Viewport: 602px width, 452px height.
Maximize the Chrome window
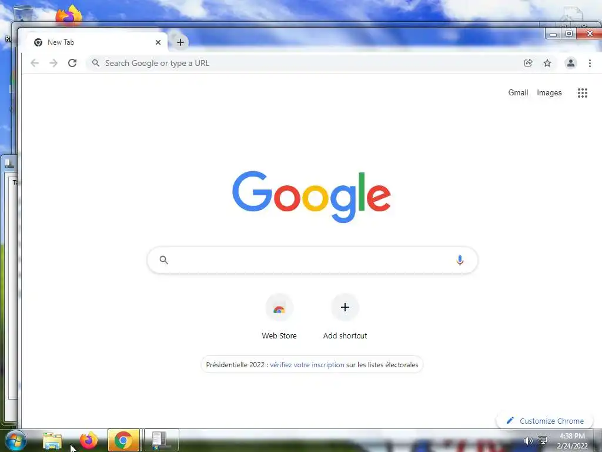click(569, 34)
